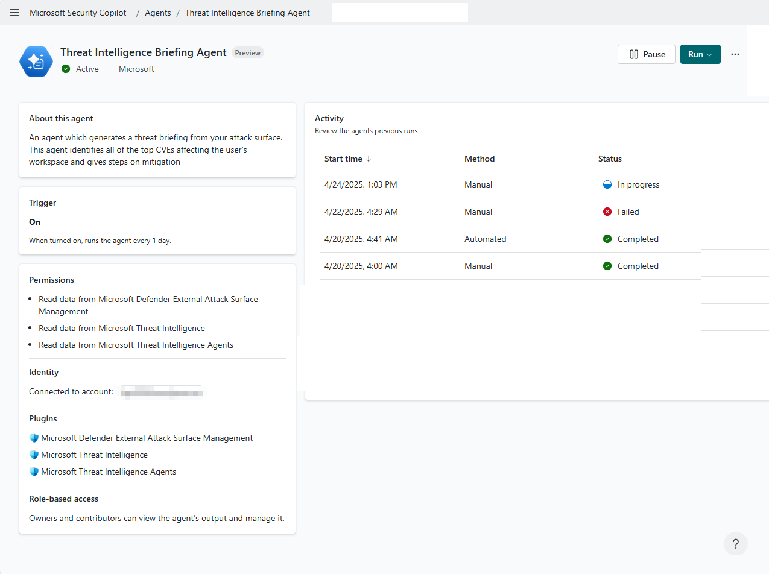The image size is (769, 574).
Task: Pause the agent
Action: [x=647, y=54]
